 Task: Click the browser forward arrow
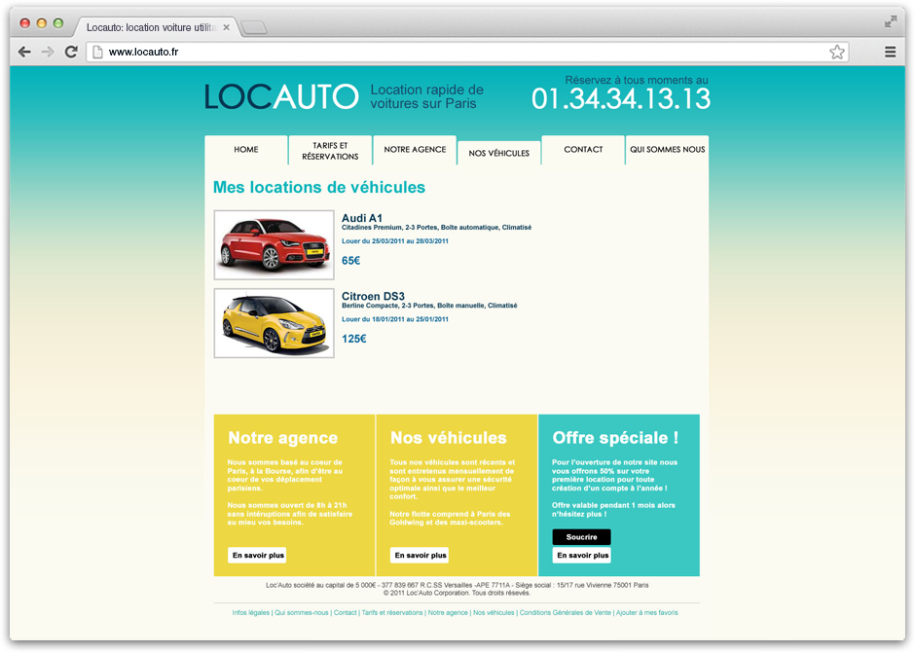pos(48,52)
